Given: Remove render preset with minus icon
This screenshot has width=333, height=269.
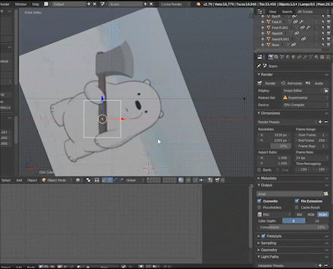Looking at the screenshot, I should click(x=326, y=122).
